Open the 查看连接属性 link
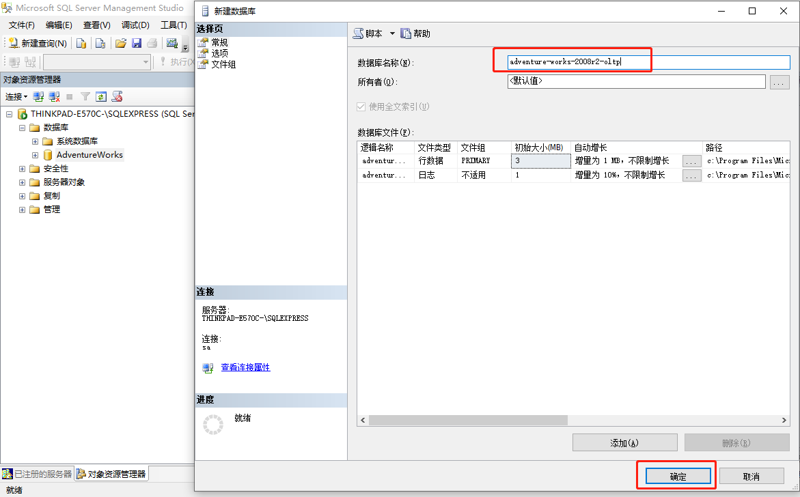Image resolution: width=800 pixels, height=497 pixels. click(x=245, y=367)
